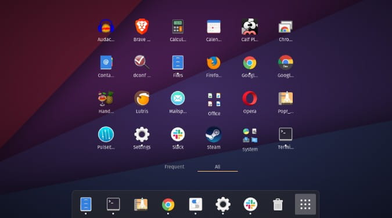The image size is (392, 218).
Task: Open the Trash from the dock
Action: [278, 205]
